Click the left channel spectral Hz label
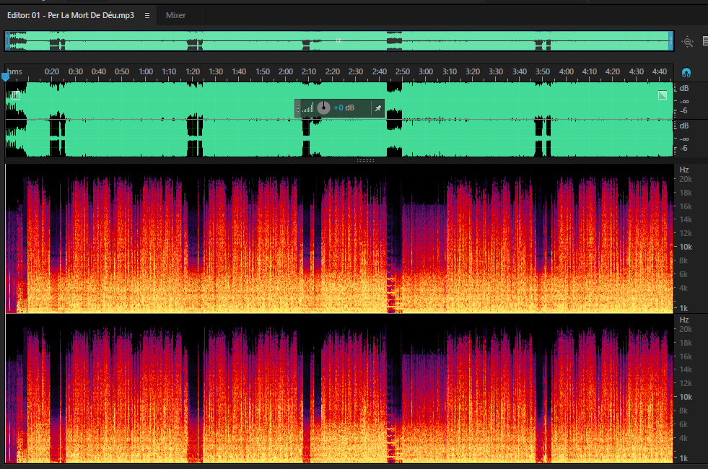Viewport: 708px width, 469px height. tap(684, 170)
